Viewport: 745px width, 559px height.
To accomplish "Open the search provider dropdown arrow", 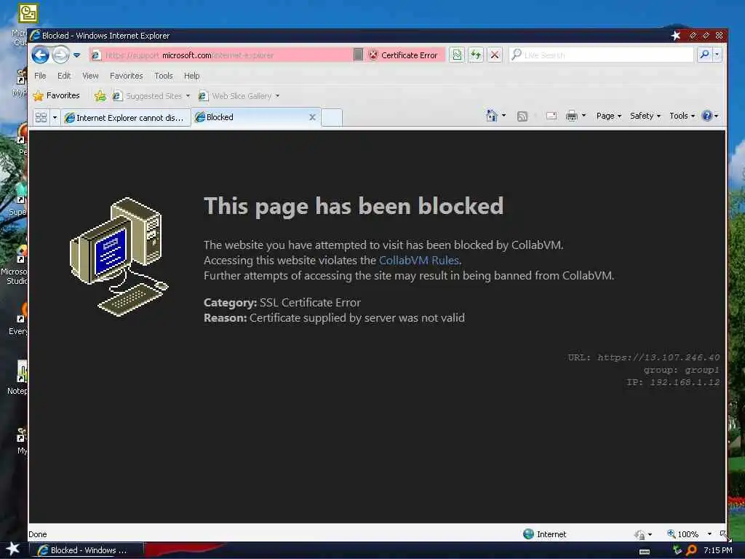I will coord(717,55).
